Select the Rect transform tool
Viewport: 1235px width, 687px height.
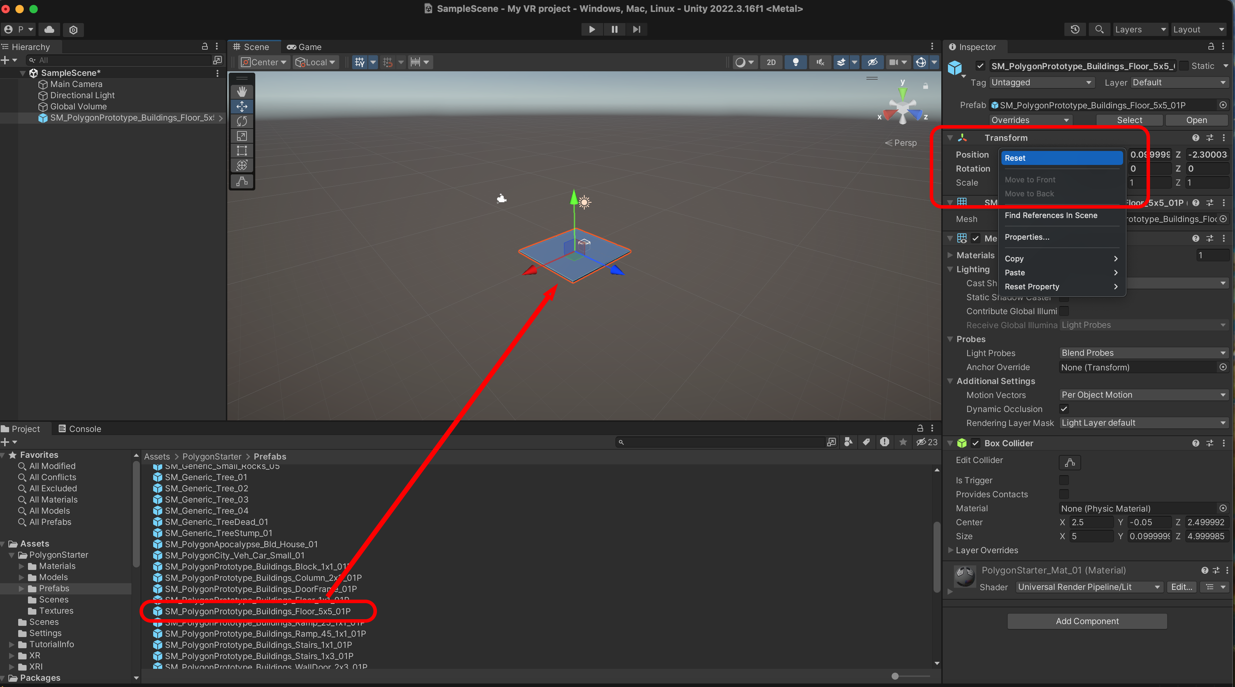point(242,151)
